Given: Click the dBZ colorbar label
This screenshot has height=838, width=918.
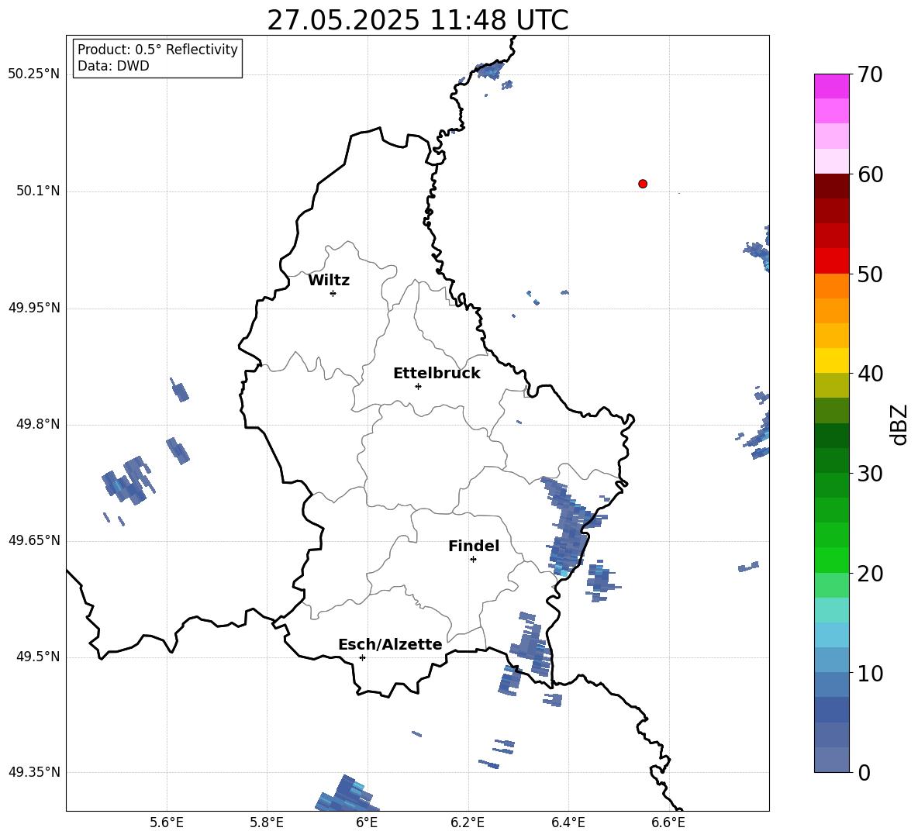Looking at the screenshot, I should [899, 424].
